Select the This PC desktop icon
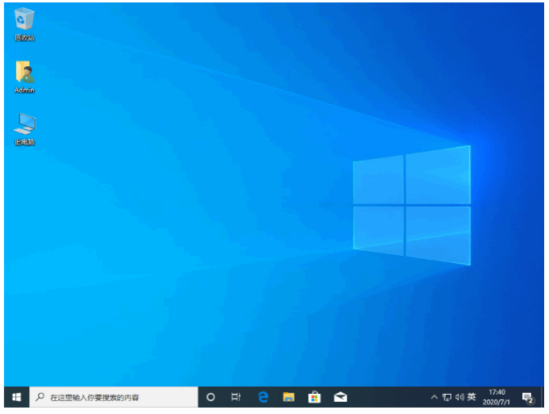 point(24,126)
